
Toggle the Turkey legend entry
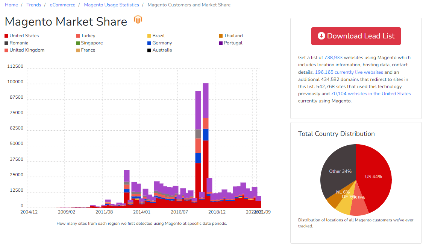[86, 36]
